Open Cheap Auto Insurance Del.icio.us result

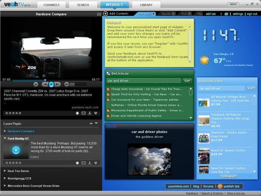pos(147,89)
